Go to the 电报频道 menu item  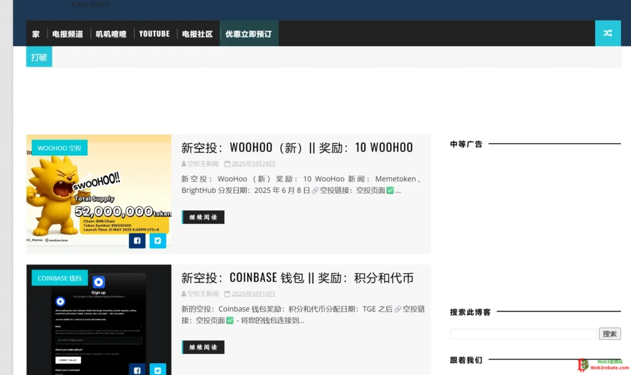68,34
